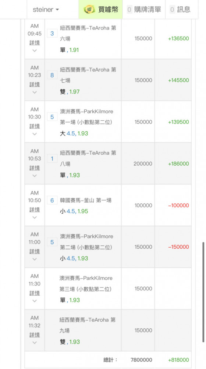Open the 購牌清單 tab
This screenshot has height=369, width=206.
tap(144, 10)
